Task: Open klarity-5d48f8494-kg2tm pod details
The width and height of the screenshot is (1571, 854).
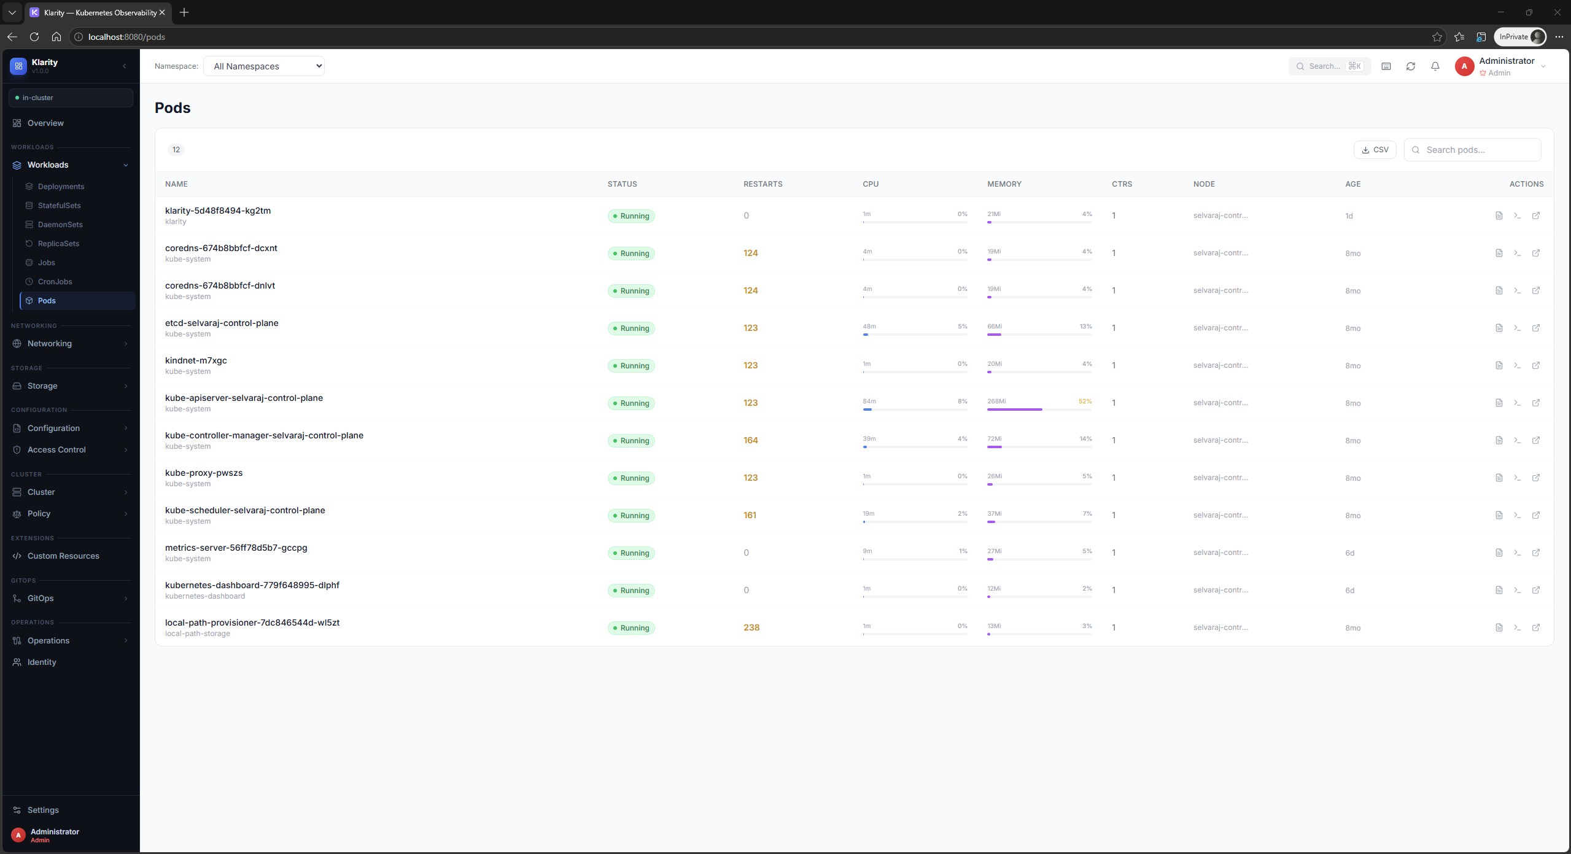Action: point(218,211)
